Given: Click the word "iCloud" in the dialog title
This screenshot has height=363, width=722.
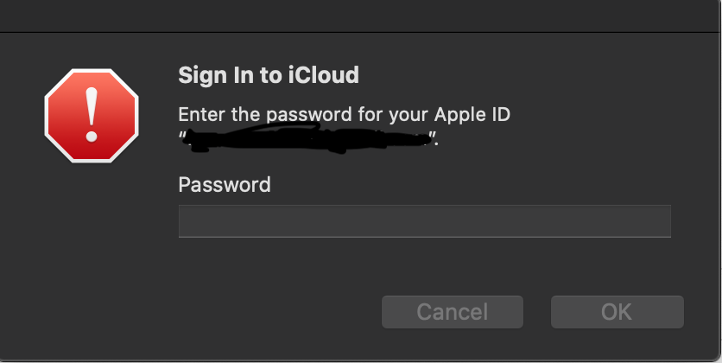Looking at the screenshot, I should coord(326,75).
